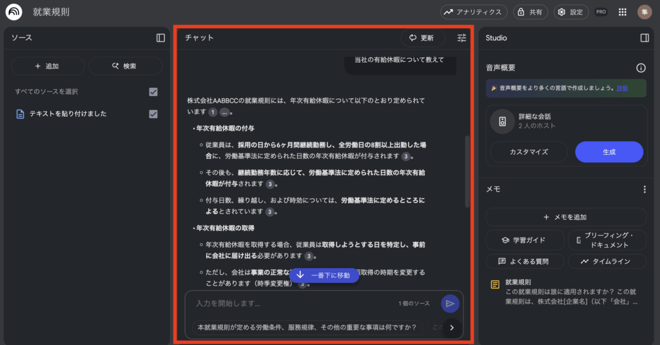
Task: Open the user account avatar
Action: (644, 12)
